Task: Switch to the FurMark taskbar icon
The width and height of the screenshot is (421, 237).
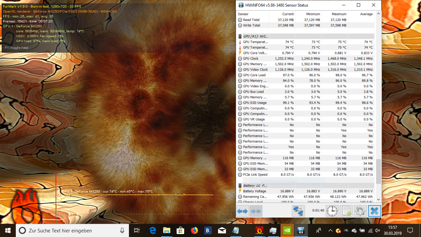Action: click(259, 230)
